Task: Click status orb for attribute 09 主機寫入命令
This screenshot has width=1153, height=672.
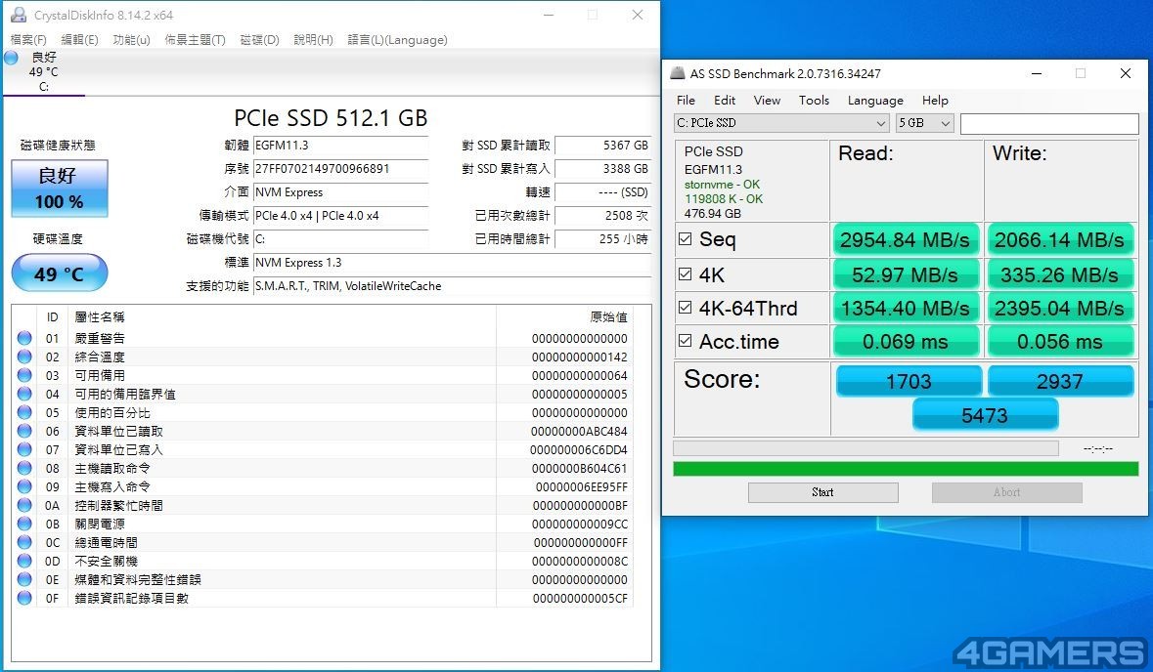Action: [x=25, y=486]
